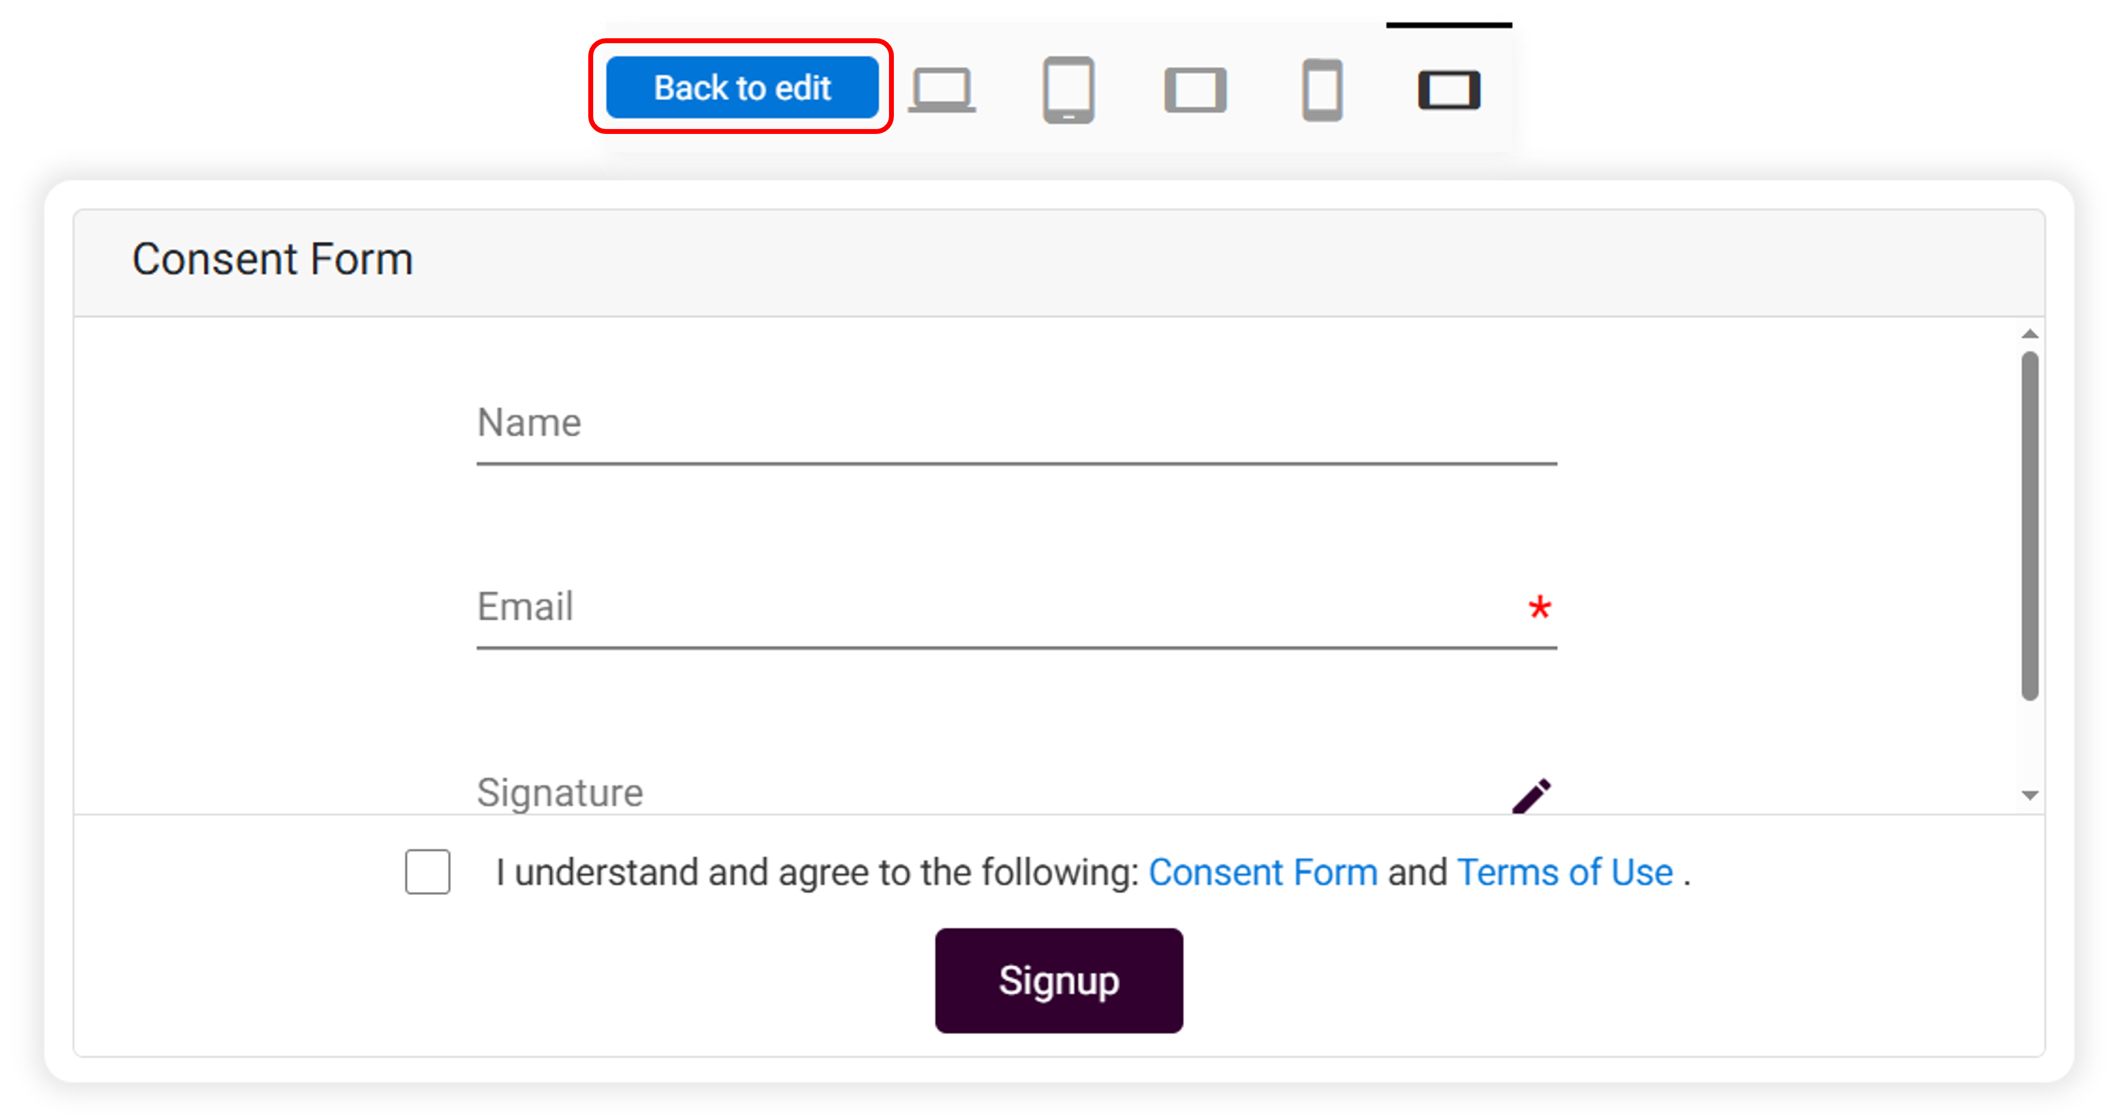Choose the portrait phone preview icon

point(1321,89)
